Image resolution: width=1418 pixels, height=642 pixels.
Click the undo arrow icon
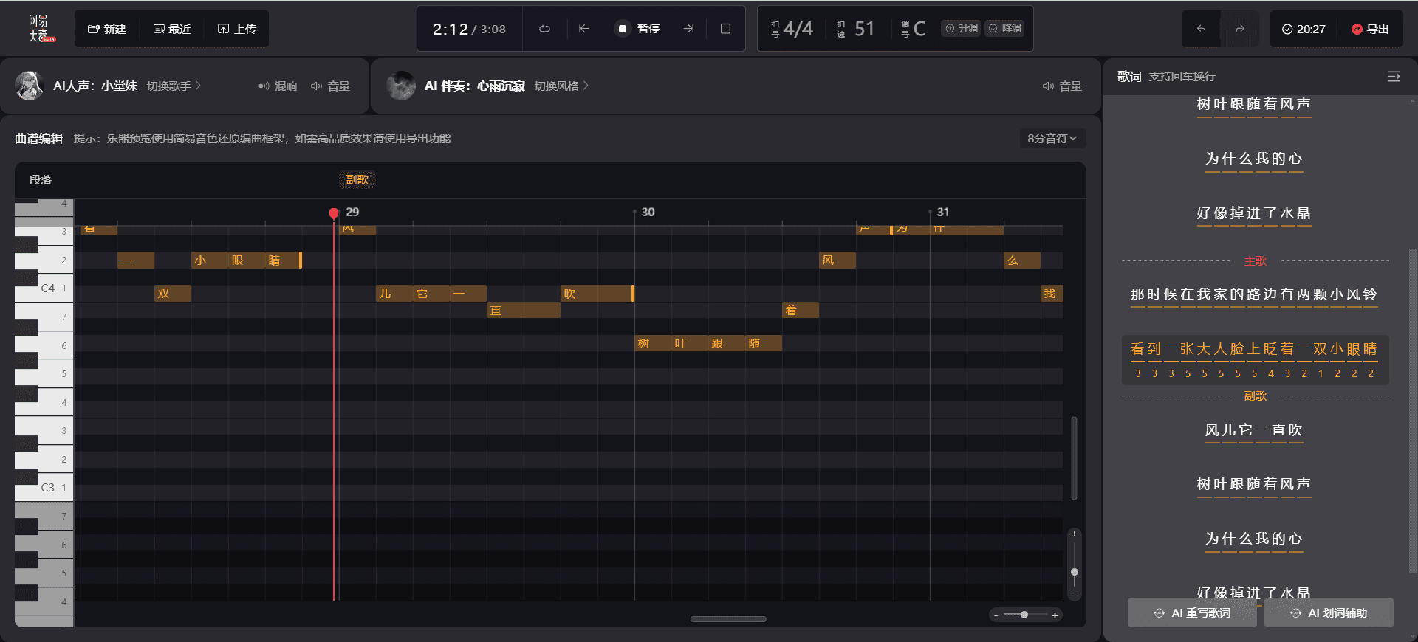[x=1202, y=29]
